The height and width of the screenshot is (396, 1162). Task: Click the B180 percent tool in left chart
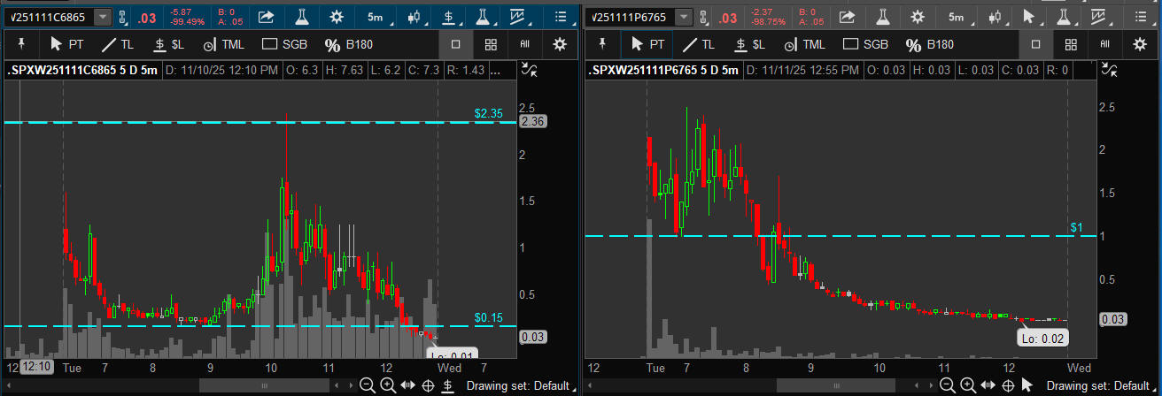point(346,44)
